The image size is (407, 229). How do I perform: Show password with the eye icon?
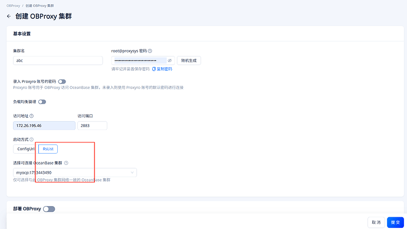[170, 61]
